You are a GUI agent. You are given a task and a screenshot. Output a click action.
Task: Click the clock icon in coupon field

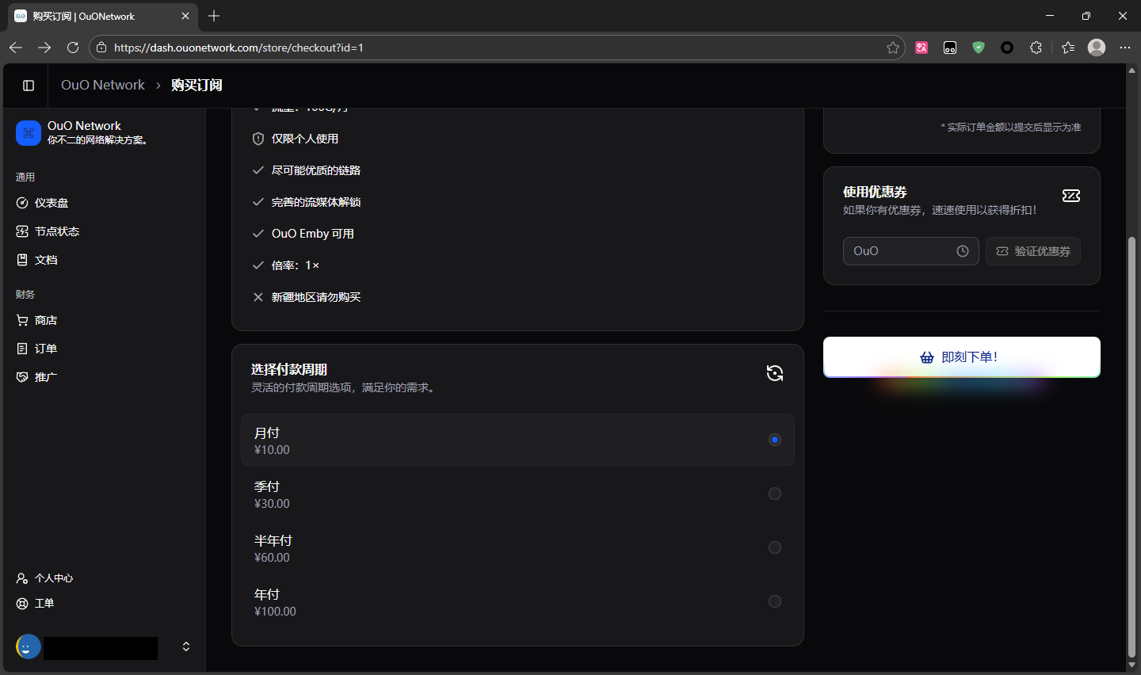click(x=963, y=251)
